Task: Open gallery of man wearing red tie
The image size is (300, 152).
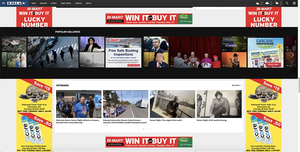Action: point(156,60)
